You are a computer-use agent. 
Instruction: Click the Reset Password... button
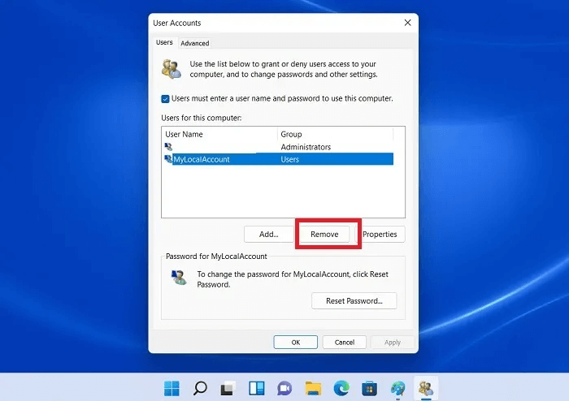coord(354,301)
